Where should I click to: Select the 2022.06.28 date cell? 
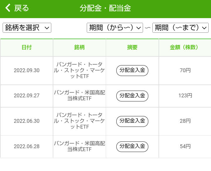pos(27,146)
